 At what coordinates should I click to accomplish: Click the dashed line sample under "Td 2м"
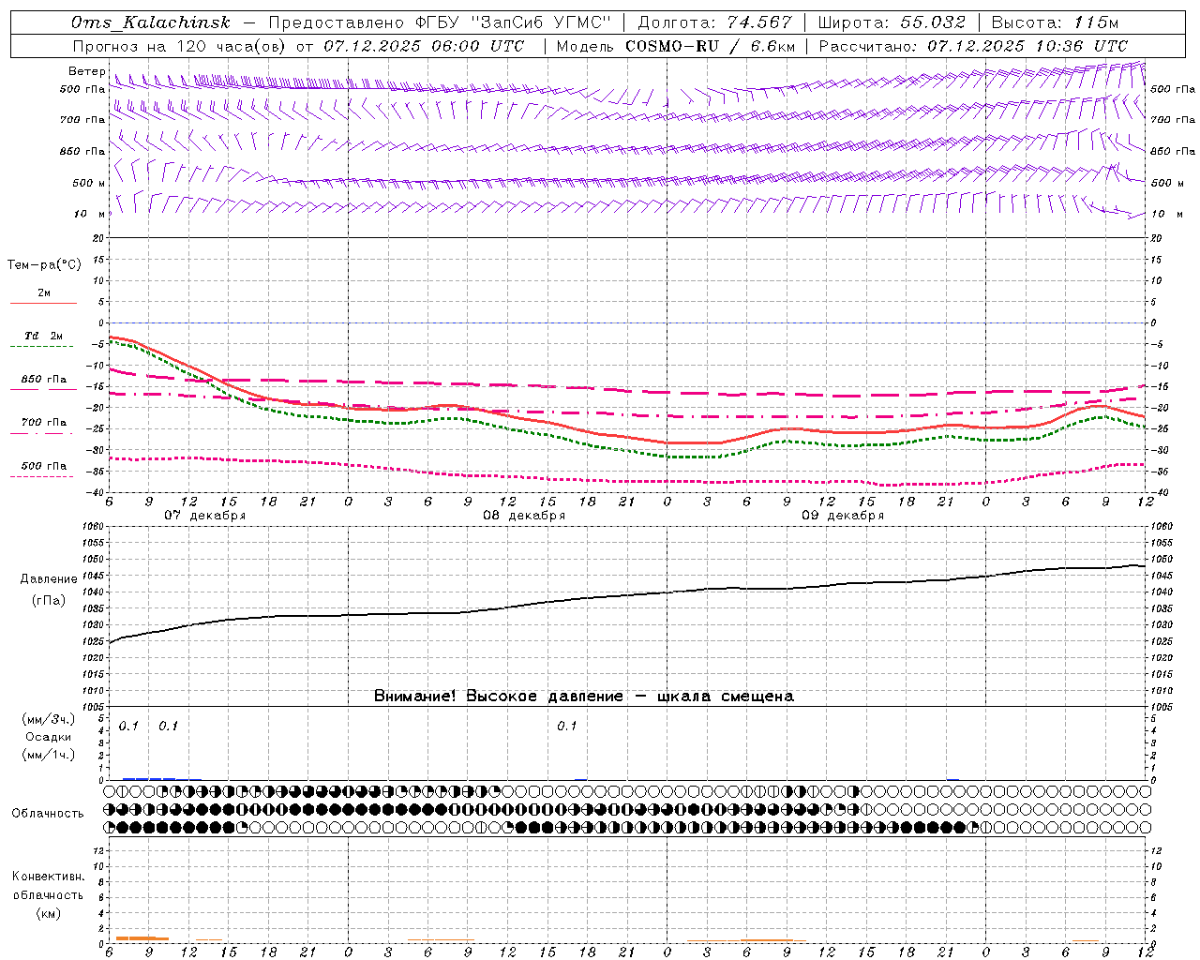tap(43, 347)
